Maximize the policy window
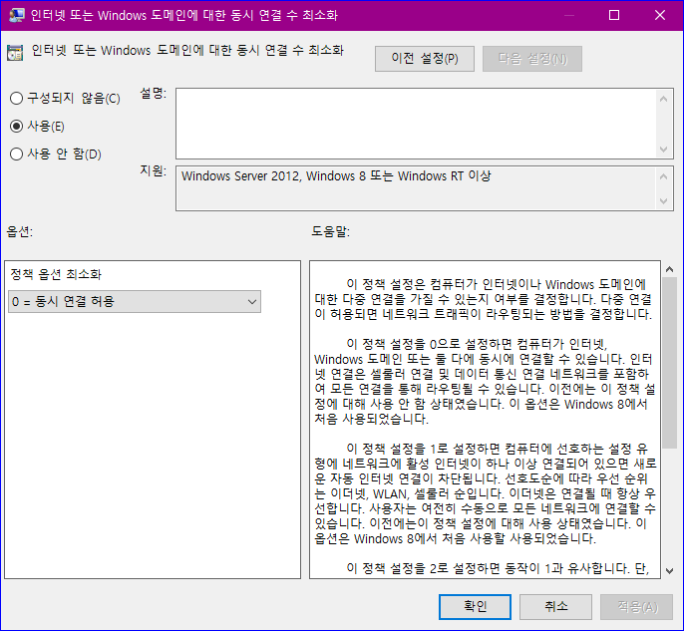Image resolution: width=684 pixels, height=631 pixels. pyautogui.click(x=614, y=15)
